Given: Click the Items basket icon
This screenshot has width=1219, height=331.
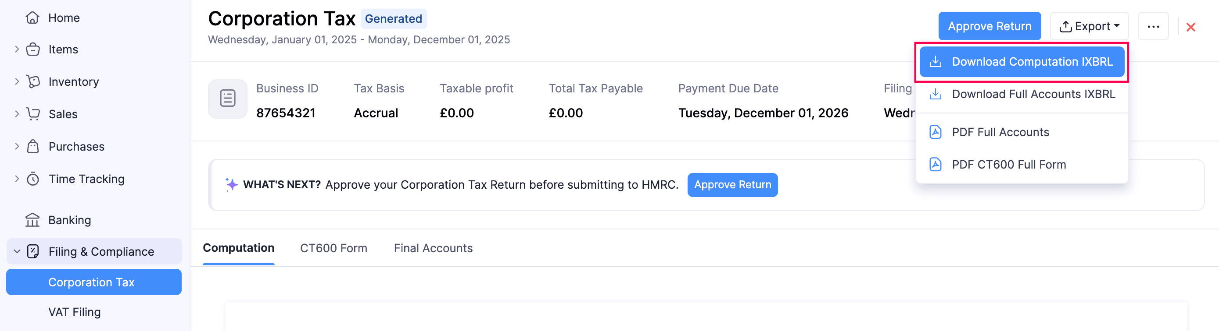Looking at the screenshot, I should pos(32,49).
